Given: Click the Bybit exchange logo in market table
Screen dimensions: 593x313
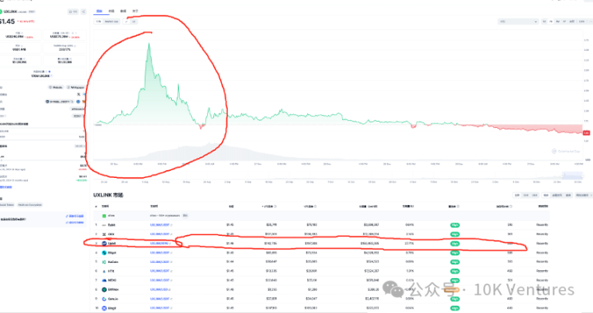Looking at the screenshot, I should (104, 225).
